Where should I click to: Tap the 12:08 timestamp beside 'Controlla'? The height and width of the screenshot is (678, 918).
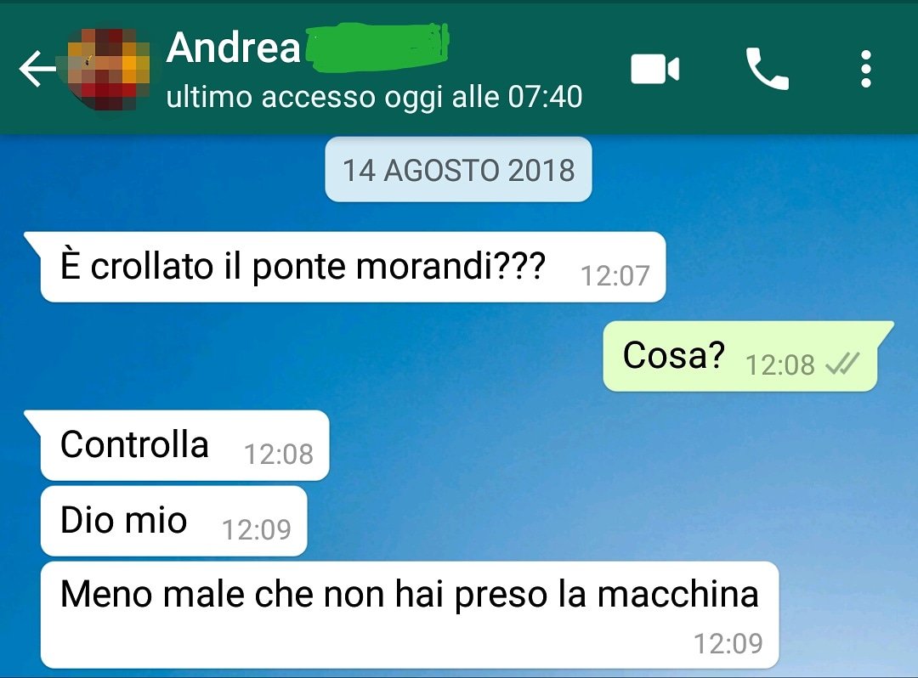pos(279,455)
